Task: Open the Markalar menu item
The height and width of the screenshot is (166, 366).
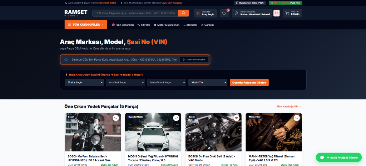Action: (x=190, y=25)
